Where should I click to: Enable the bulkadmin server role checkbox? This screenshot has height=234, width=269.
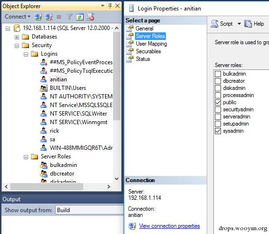pos(218,74)
